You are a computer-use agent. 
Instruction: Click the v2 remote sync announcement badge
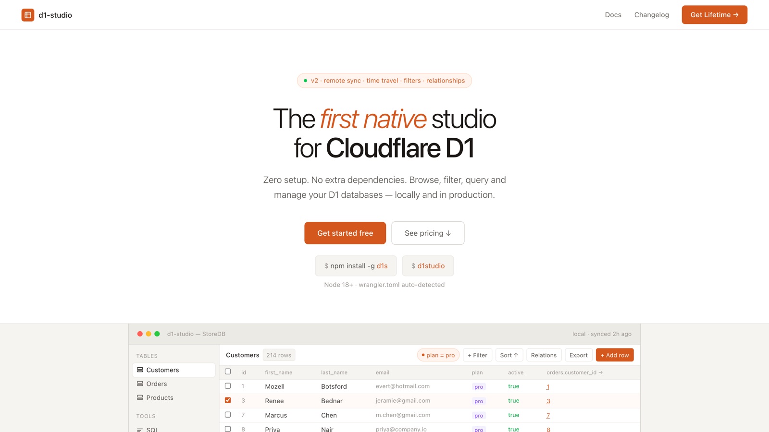pos(384,81)
